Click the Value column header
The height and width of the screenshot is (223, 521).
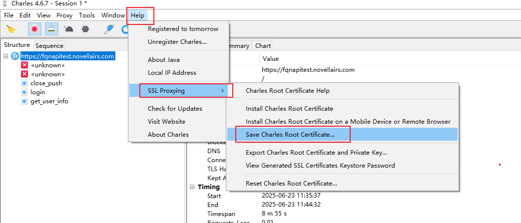coord(270,59)
